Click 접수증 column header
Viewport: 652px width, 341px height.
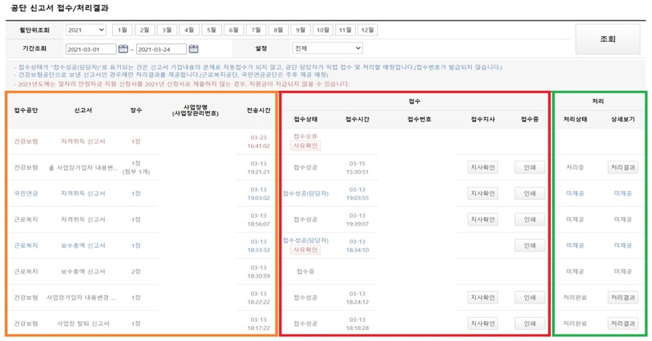tap(530, 120)
